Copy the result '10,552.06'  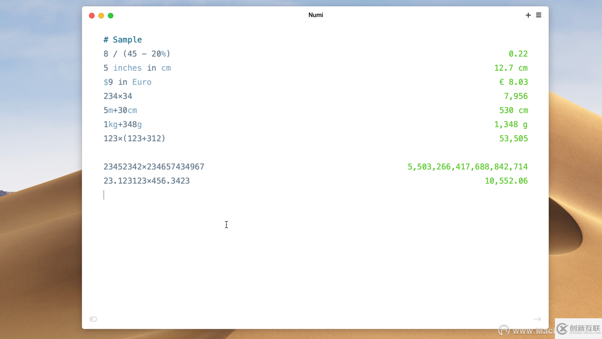coord(506,181)
